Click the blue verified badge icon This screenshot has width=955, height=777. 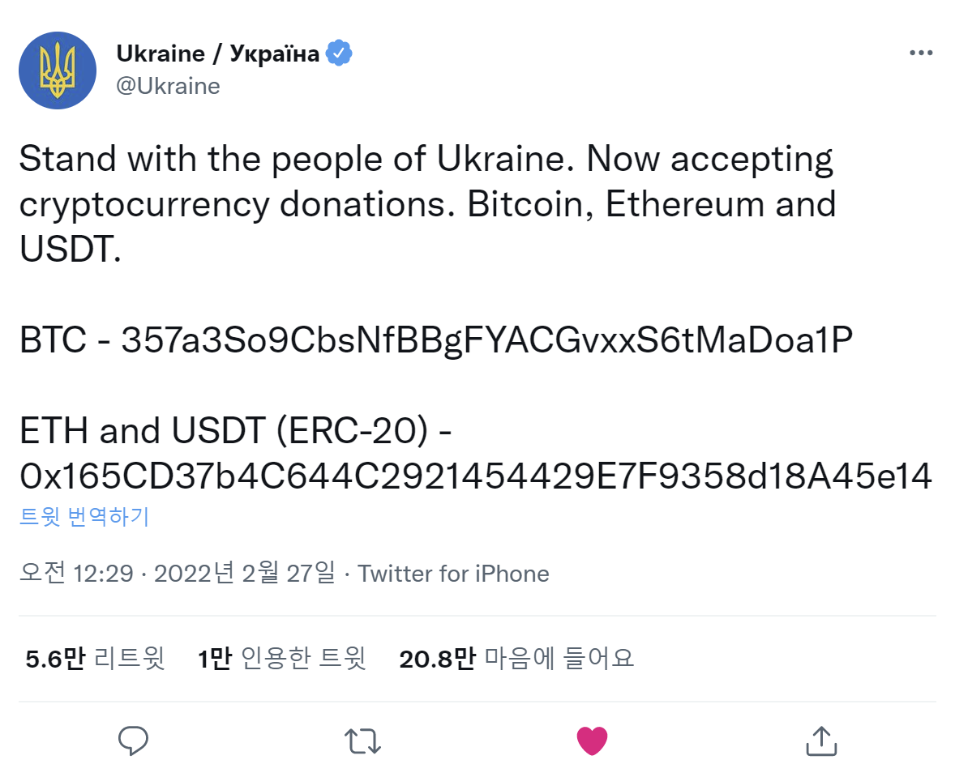tap(339, 53)
